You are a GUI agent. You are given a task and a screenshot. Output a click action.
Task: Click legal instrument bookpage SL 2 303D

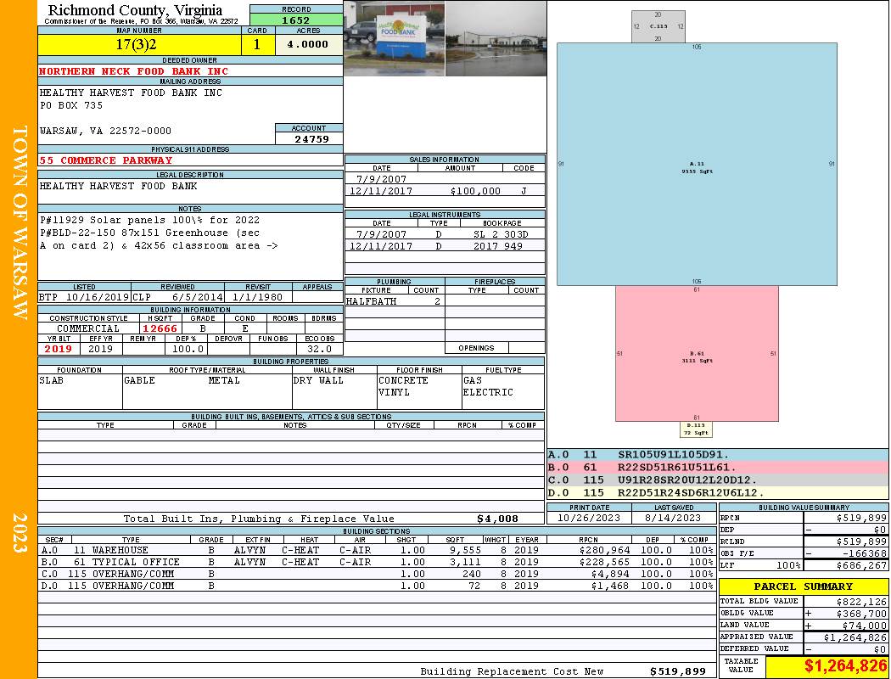(501, 234)
